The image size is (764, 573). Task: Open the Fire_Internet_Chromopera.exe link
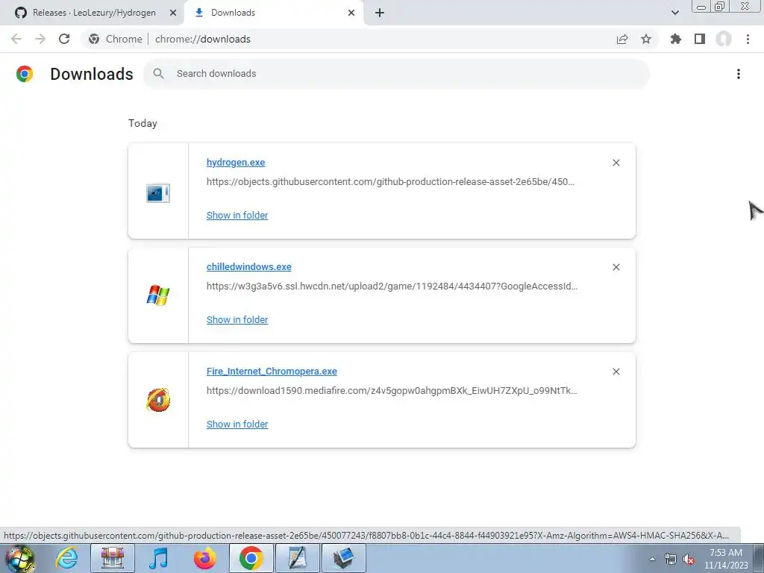272,372
